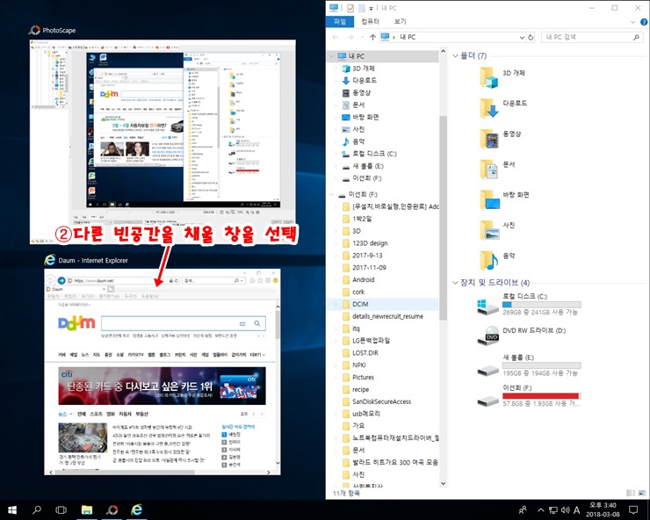The image size is (650, 520).
Task: Open the address bar history dropdown
Action: [522, 37]
